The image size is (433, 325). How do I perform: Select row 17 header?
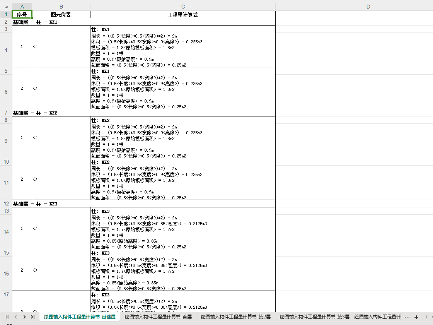6,294
